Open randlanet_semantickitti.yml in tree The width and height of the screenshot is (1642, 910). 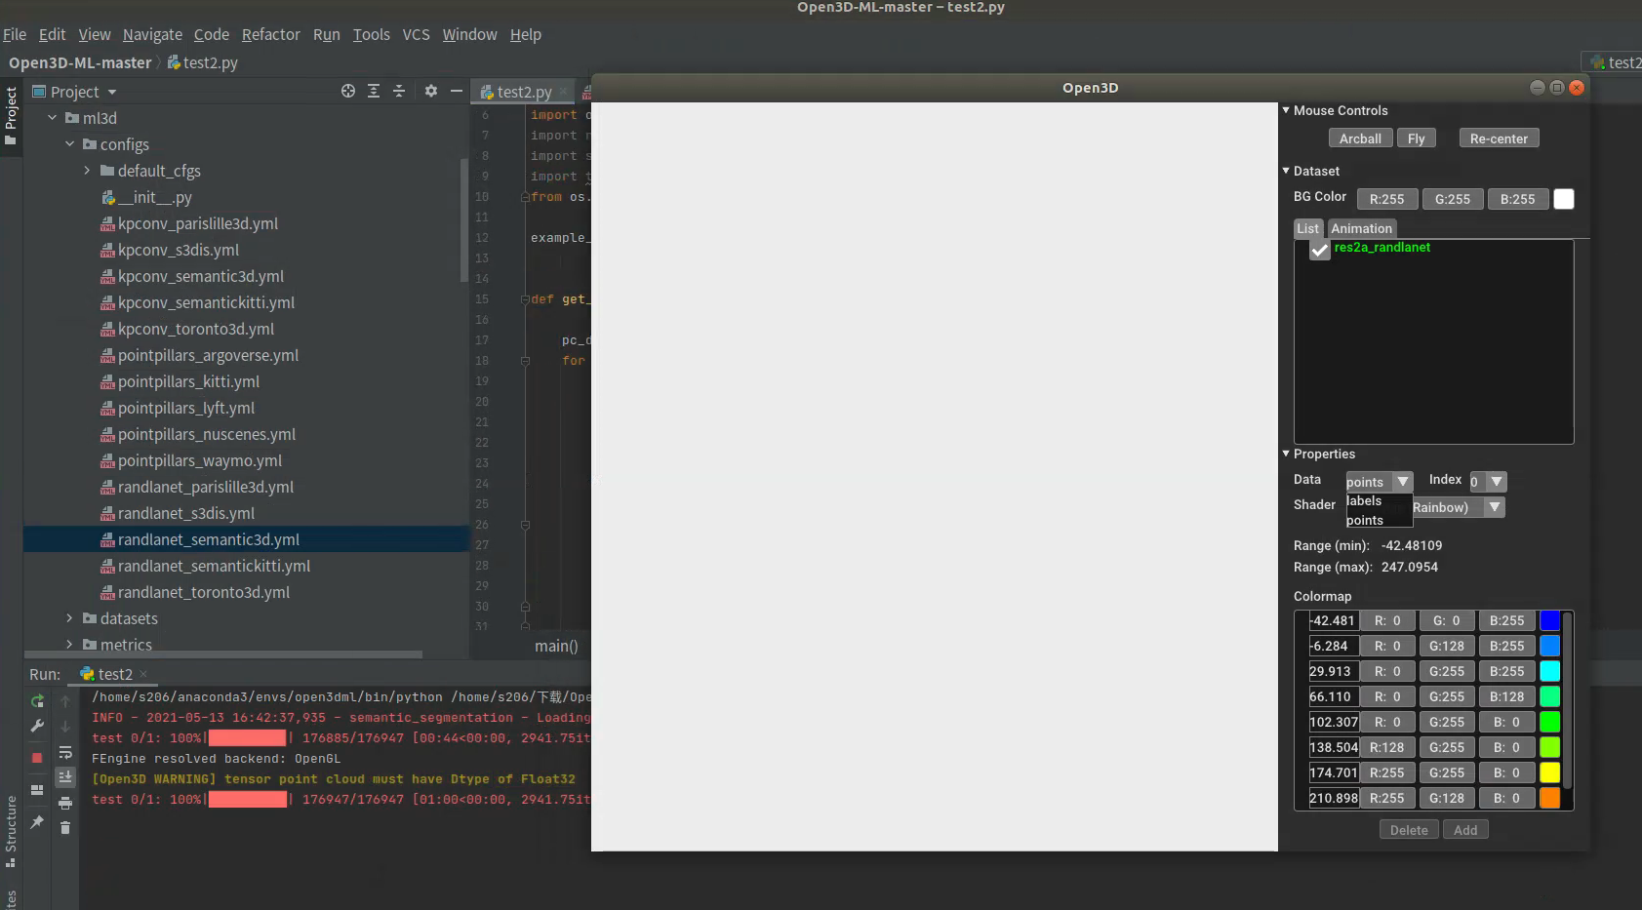pyautogui.click(x=214, y=566)
